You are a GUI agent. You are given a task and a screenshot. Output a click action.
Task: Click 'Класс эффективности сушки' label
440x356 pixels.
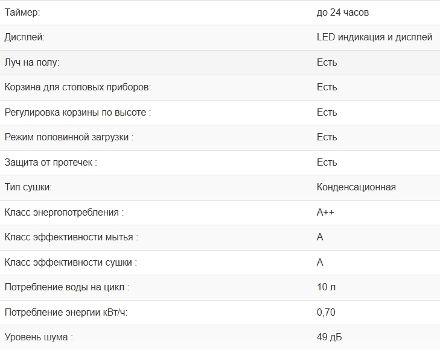[x=71, y=263]
